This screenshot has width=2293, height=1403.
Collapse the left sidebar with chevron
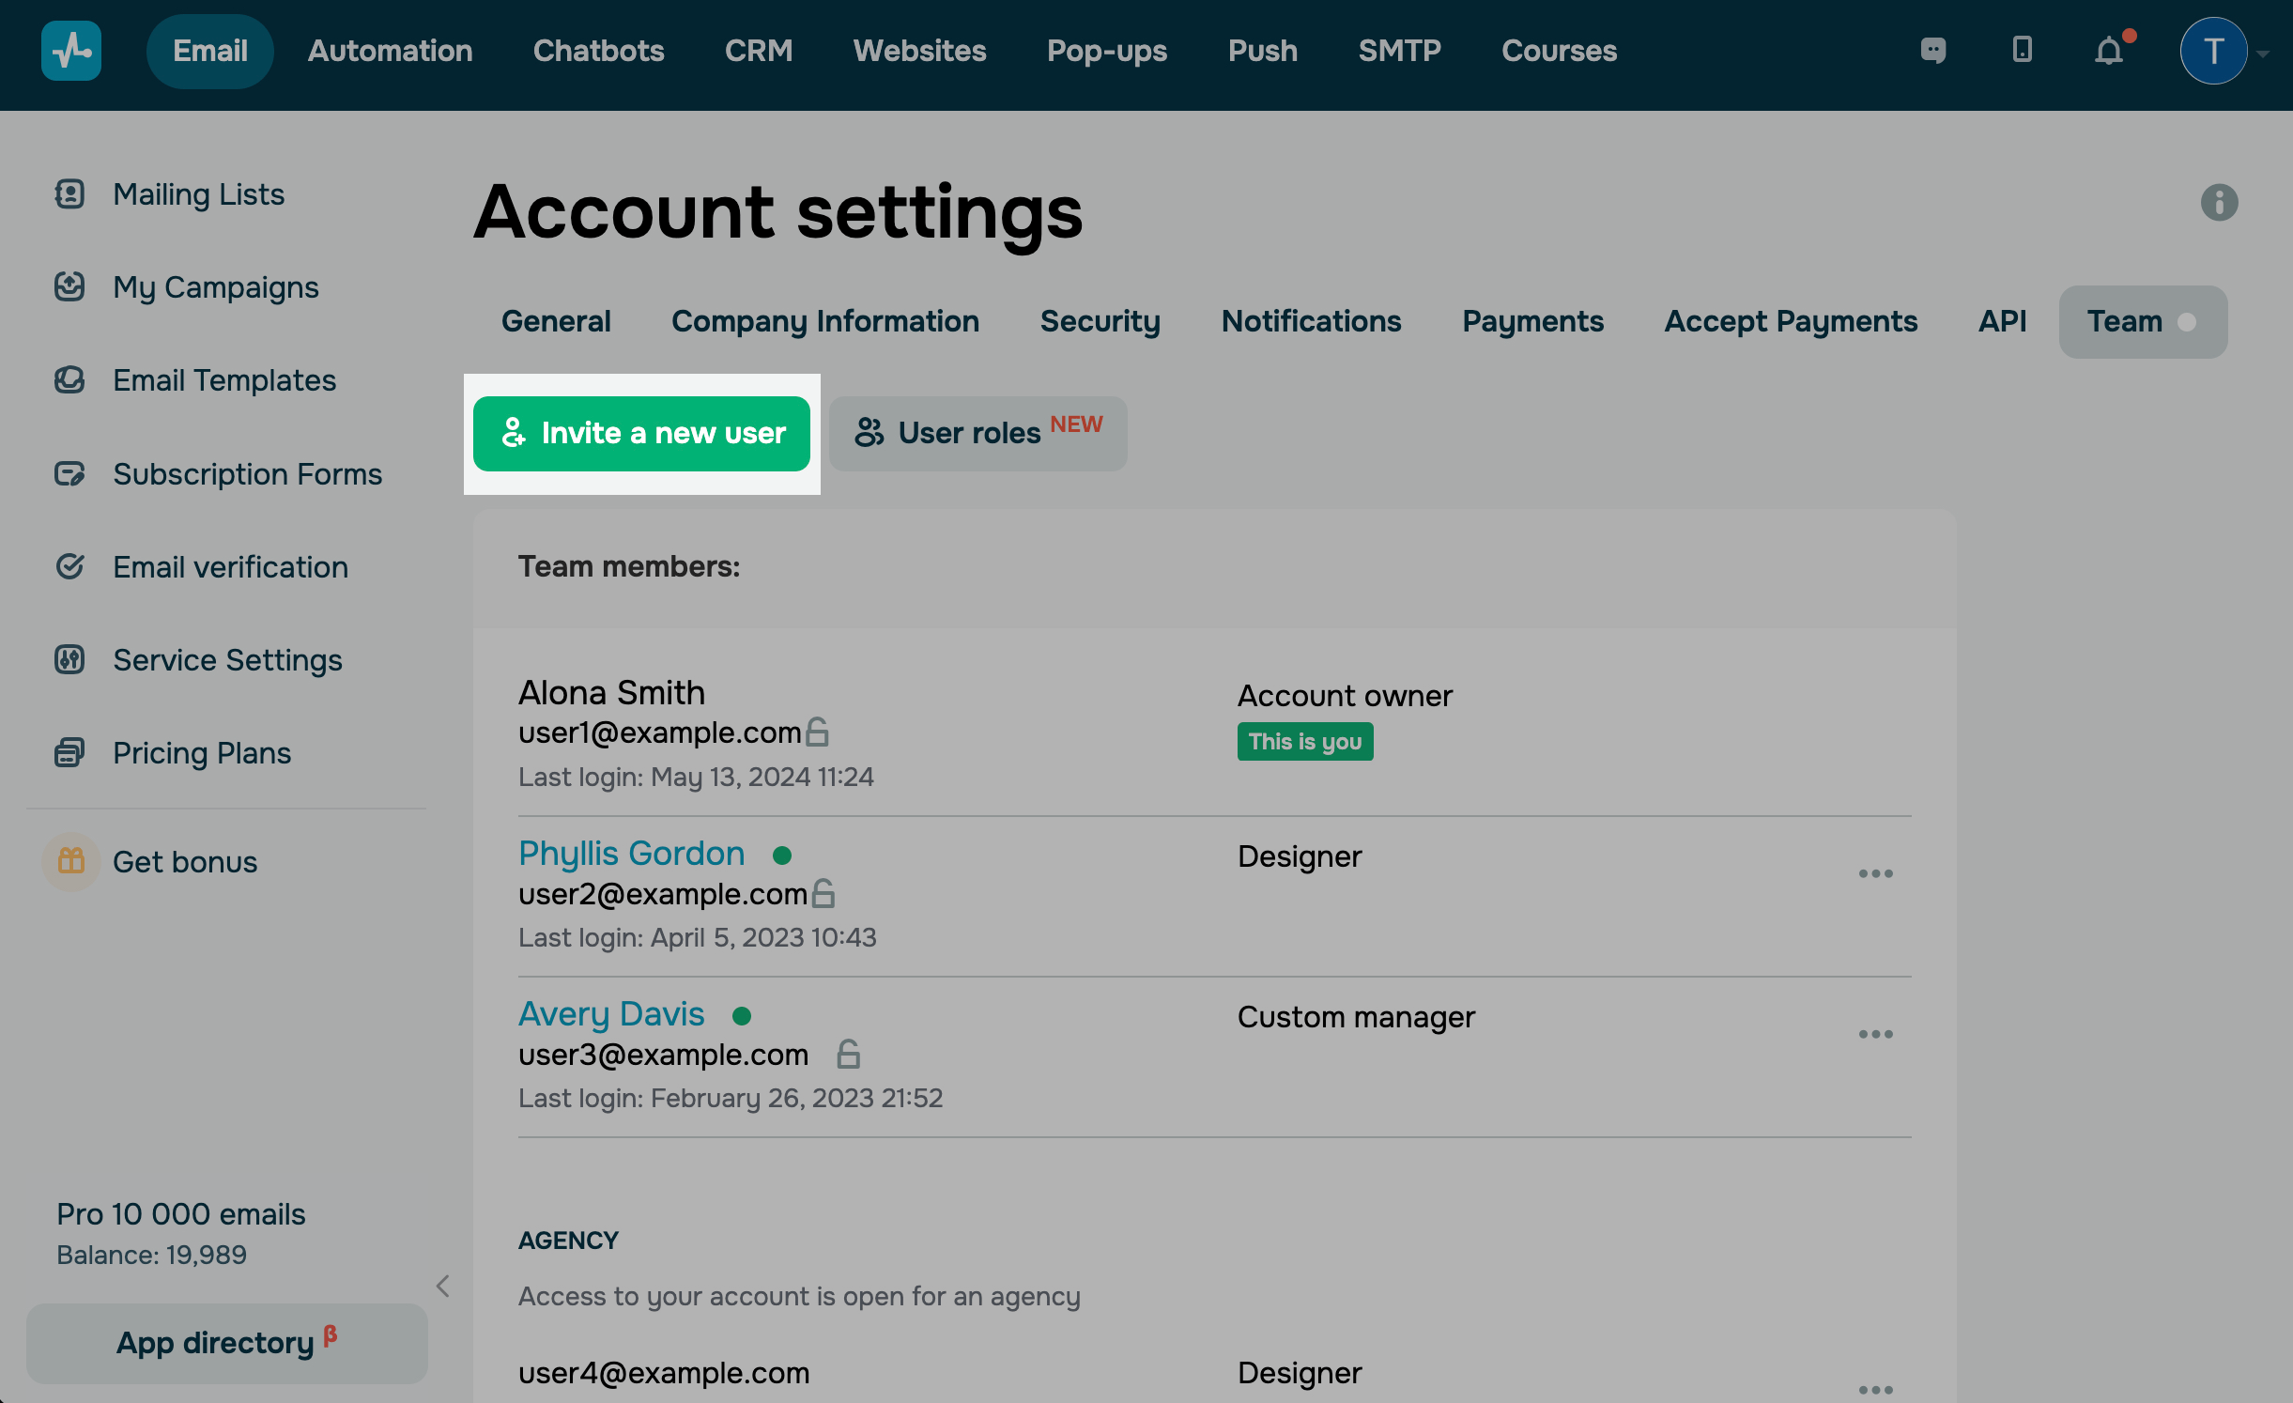tap(443, 1286)
